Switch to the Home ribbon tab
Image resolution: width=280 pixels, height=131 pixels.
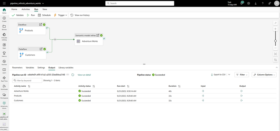(x=14, y=9)
